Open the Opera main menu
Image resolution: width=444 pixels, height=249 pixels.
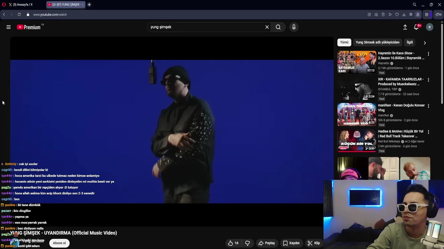[4, 4]
